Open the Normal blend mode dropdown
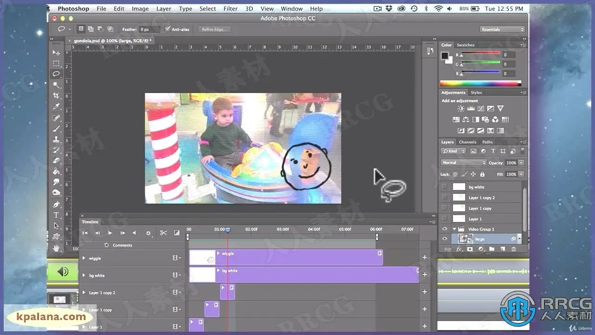Screen dimensions: 595x335 pos(463,163)
